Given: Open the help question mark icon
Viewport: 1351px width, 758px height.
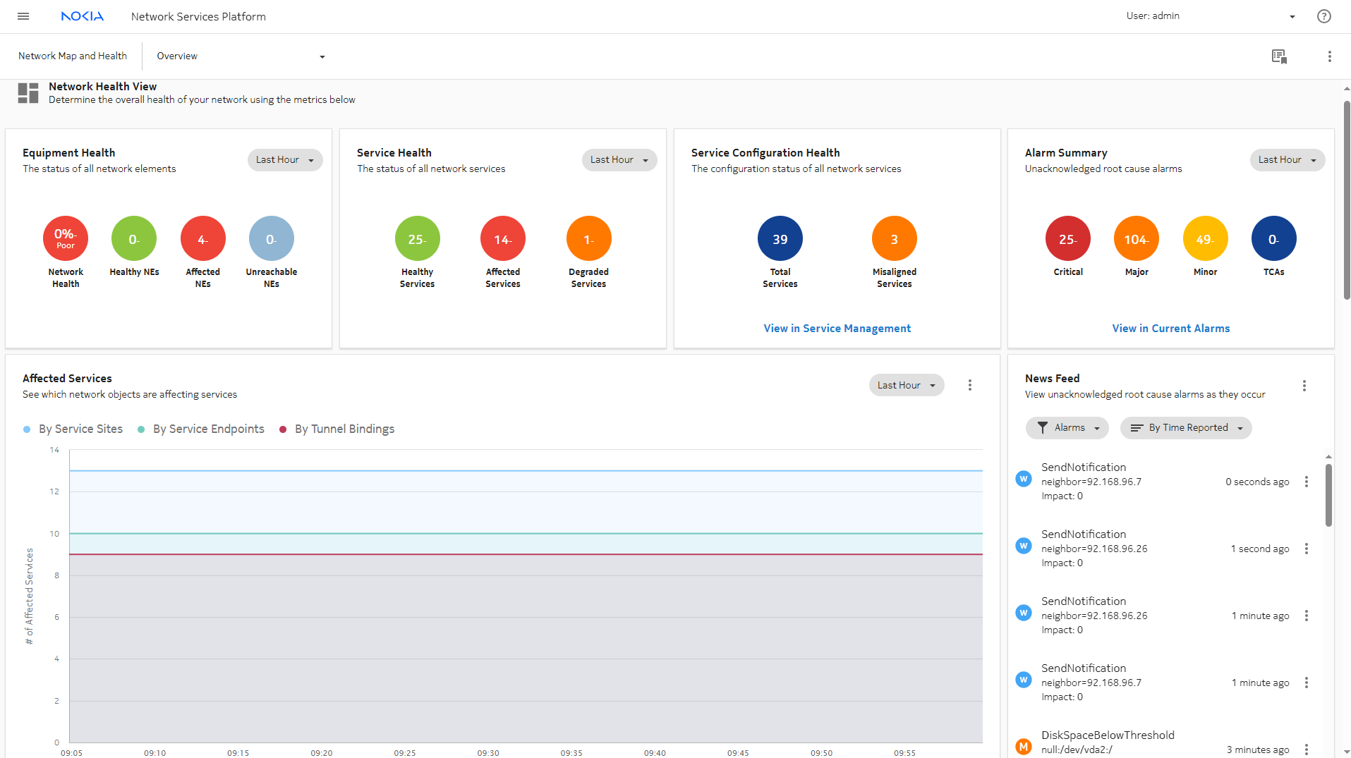Looking at the screenshot, I should point(1323,16).
